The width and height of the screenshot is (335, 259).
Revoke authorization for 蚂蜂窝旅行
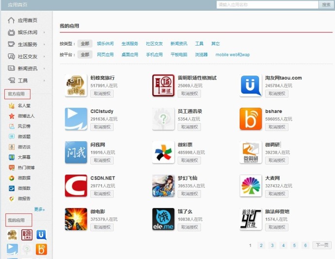click(x=102, y=94)
